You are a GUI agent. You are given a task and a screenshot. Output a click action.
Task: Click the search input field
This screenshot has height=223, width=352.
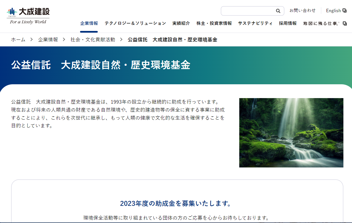[x=248, y=11]
